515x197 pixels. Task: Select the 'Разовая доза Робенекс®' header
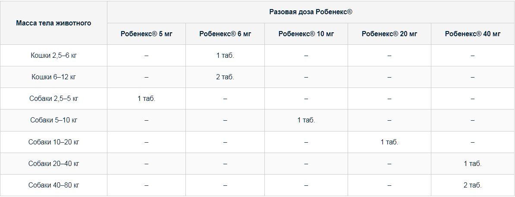[311, 12]
